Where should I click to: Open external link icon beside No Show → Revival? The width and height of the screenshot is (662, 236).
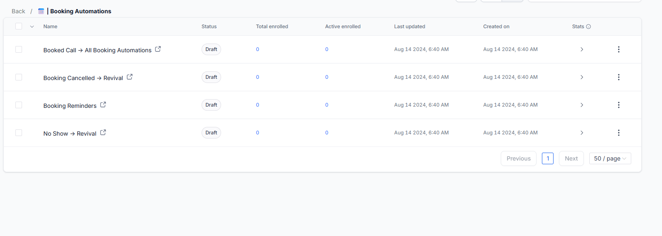pyautogui.click(x=103, y=132)
